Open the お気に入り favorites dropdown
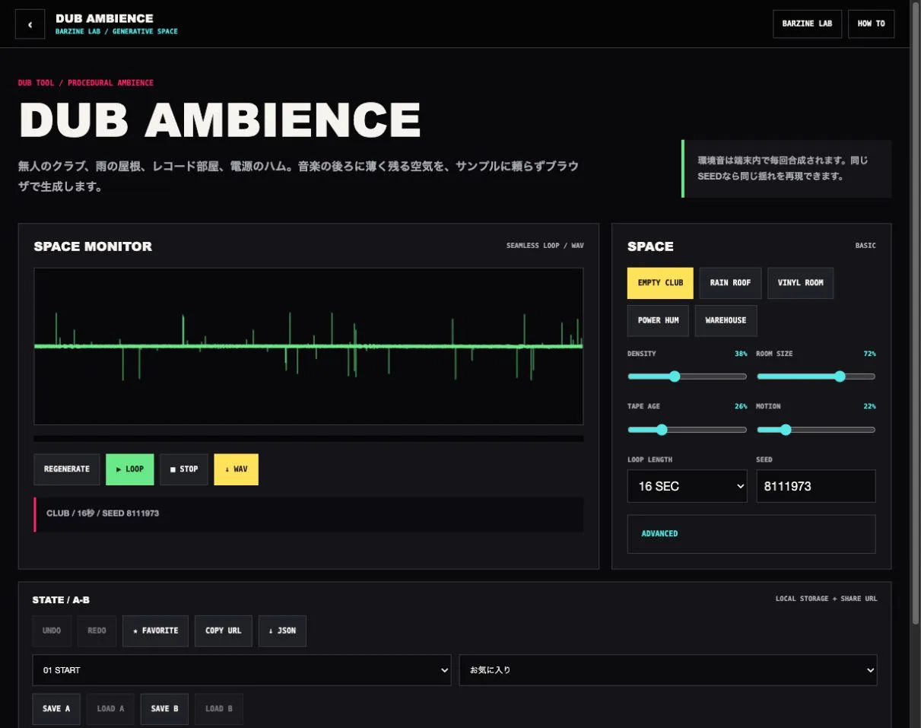The image size is (921, 728). pyautogui.click(x=668, y=670)
